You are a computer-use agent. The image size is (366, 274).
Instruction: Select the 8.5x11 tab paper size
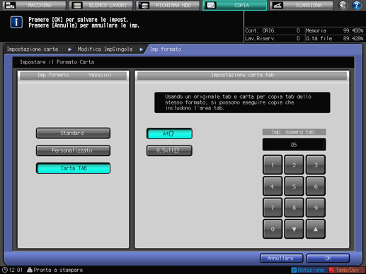click(169, 150)
